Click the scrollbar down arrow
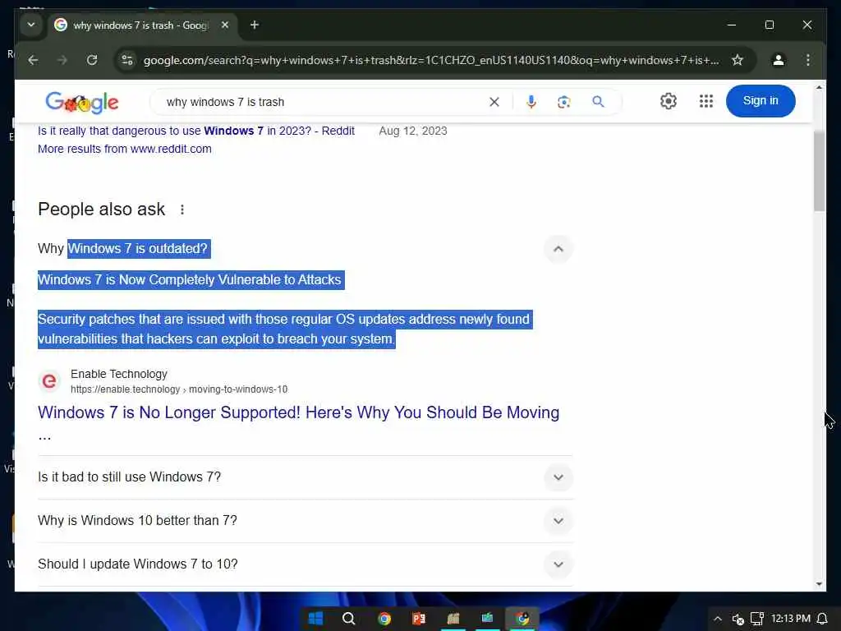This screenshot has width=841, height=631. coord(819,584)
